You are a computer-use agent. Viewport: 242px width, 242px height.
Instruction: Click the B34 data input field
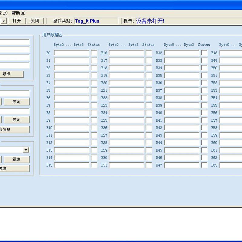182,68
